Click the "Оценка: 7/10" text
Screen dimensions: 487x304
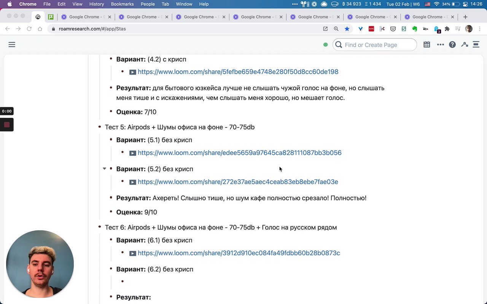[136, 112]
